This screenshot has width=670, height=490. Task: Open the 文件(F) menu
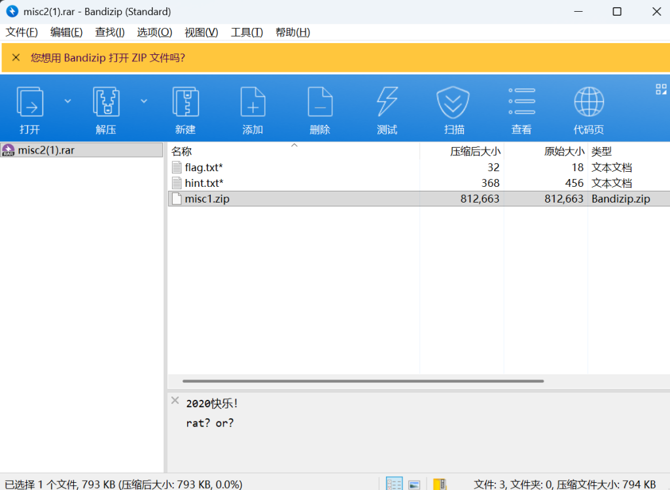tap(22, 32)
